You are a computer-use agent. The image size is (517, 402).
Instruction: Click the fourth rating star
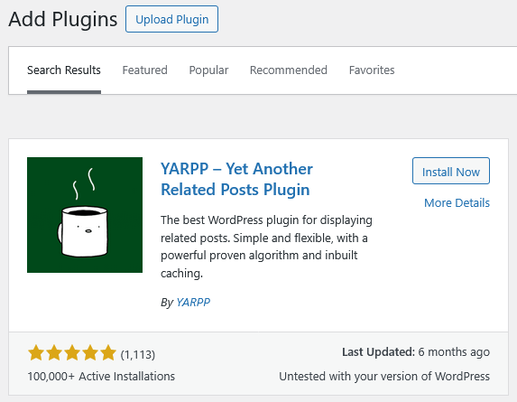coord(90,353)
